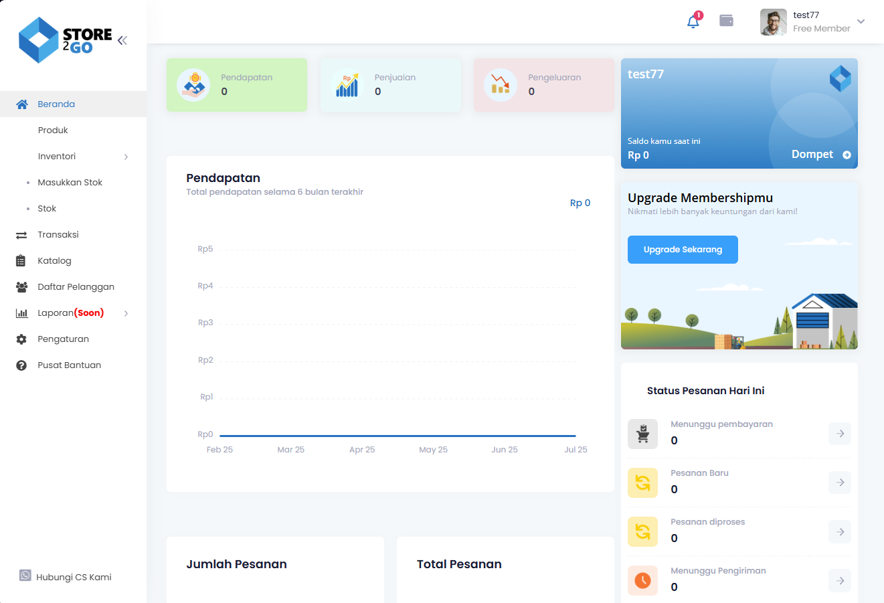Select Katalog from the sidebar
The width and height of the screenshot is (884, 603).
(x=54, y=261)
